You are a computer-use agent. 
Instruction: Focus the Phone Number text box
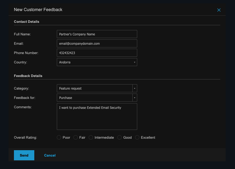(97, 53)
